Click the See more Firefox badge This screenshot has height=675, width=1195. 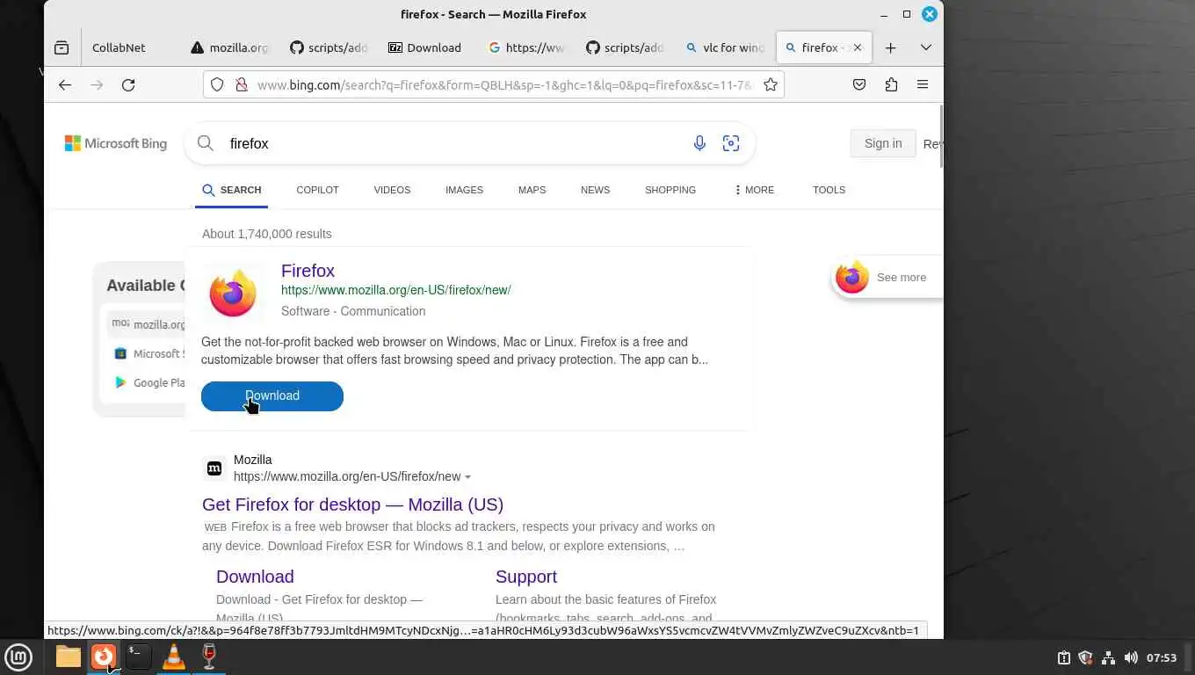[x=887, y=278]
